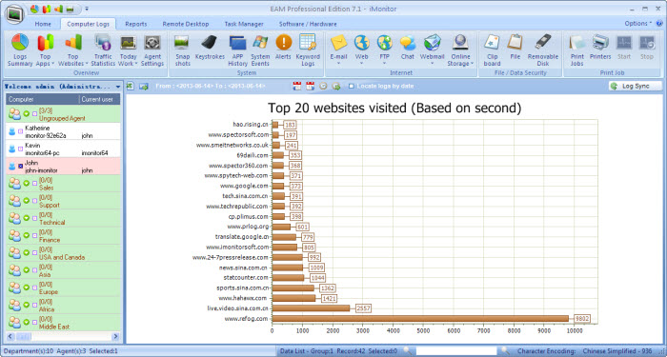Enable Locate logs by date checkbox

click(351, 86)
